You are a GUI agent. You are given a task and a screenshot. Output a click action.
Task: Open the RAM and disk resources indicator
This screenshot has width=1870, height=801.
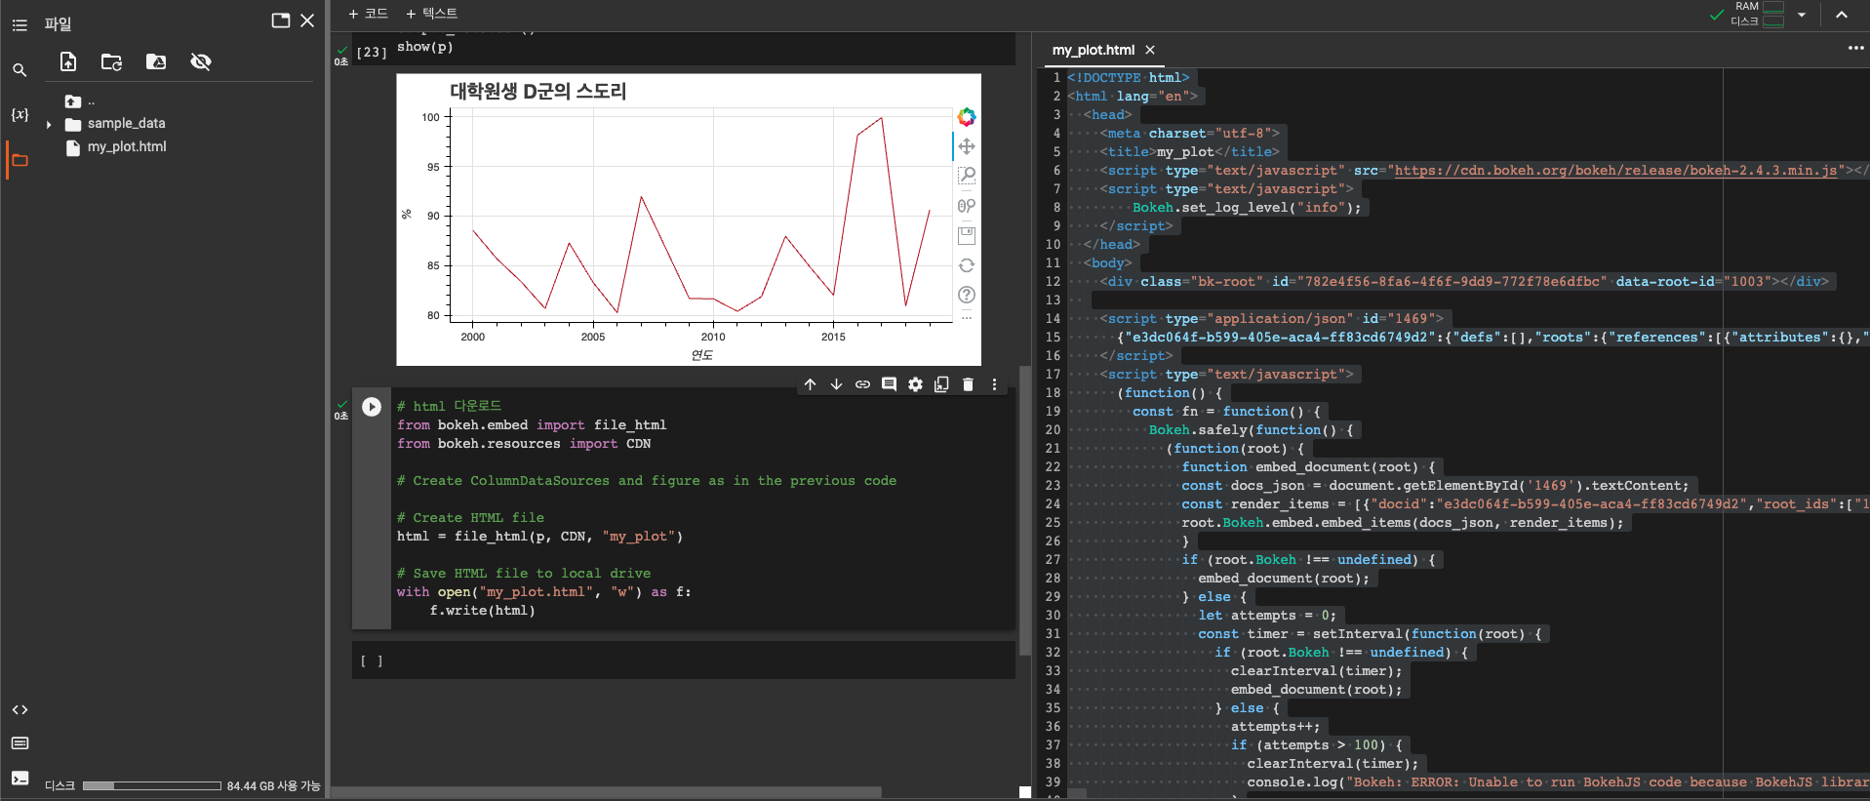[x=1759, y=14]
